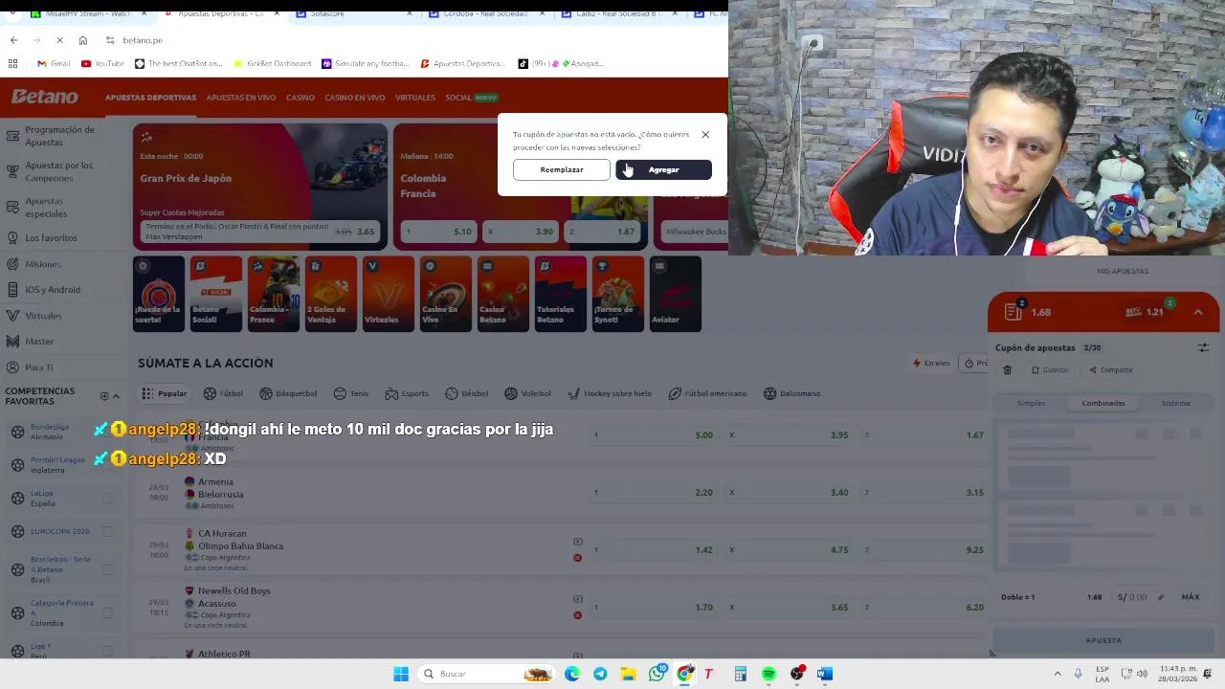Screen dimensions: 1225x689
Task: Select the Tenis sport filter
Action: click(351, 393)
